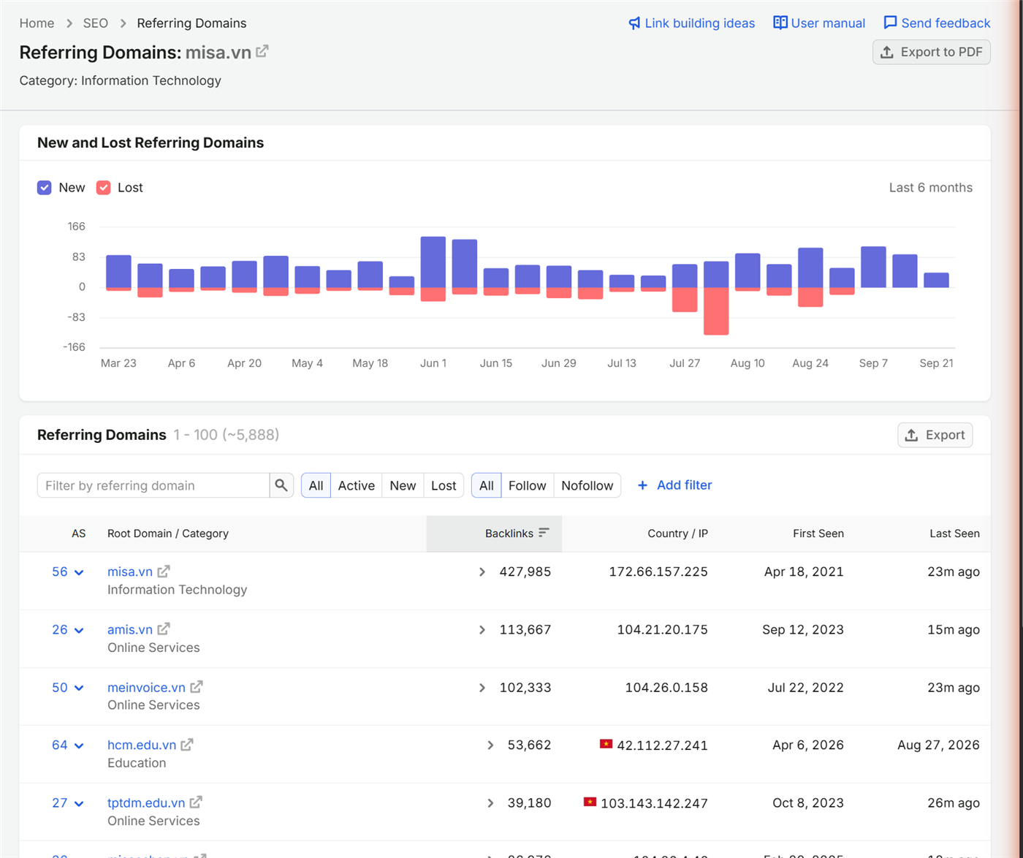The width and height of the screenshot is (1023, 858).
Task: Open the amis.vn domain link
Action: pyautogui.click(x=130, y=629)
